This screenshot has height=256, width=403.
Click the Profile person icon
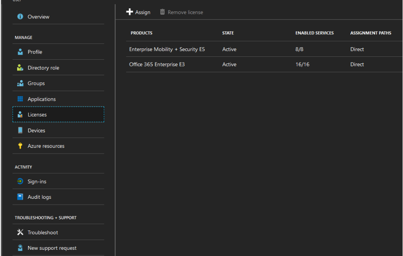point(20,52)
